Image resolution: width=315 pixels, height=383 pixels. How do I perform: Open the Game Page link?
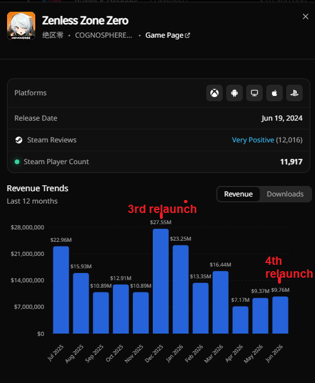click(167, 35)
